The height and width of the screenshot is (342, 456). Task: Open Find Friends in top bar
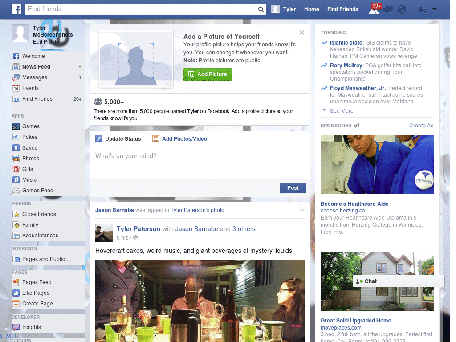342,9
